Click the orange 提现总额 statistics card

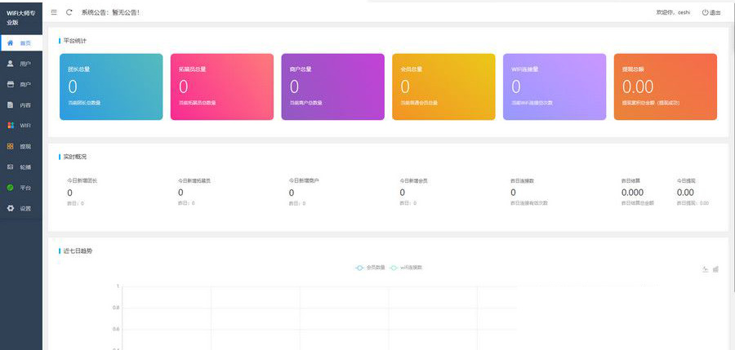(x=666, y=86)
